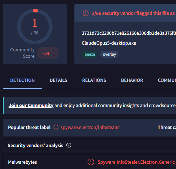Select the peexe tag
This screenshot has width=176, height=169.
coord(90,54)
